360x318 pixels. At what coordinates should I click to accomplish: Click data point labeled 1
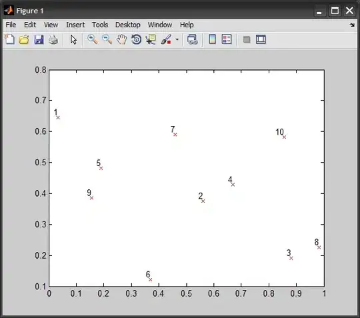pos(58,117)
